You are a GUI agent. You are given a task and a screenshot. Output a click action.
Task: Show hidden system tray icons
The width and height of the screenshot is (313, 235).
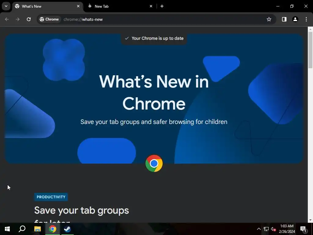pyautogui.click(x=259, y=229)
